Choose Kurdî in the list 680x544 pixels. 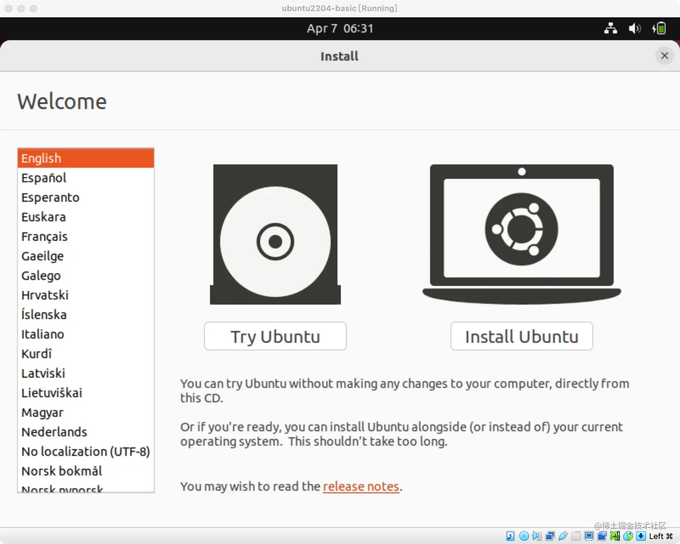86,354
